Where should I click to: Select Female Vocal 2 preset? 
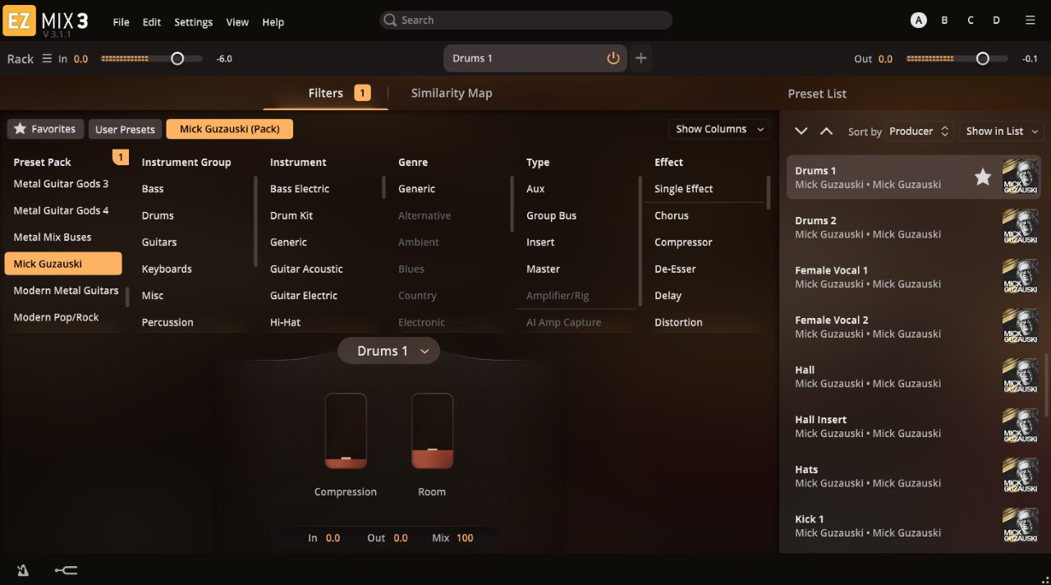point(914,326)
